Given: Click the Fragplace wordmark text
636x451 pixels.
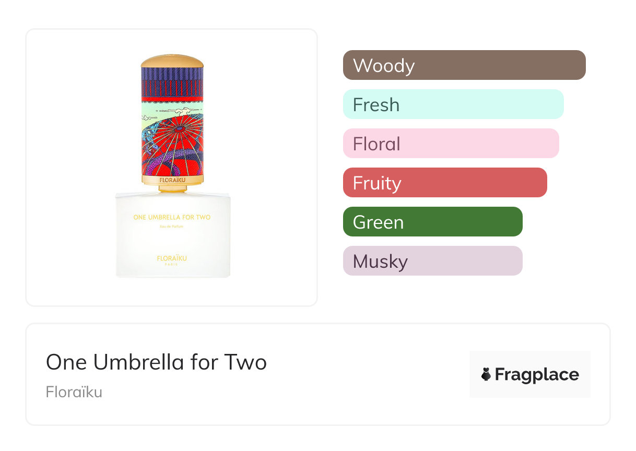Looking at the screenshot, I should pos(537,375).
